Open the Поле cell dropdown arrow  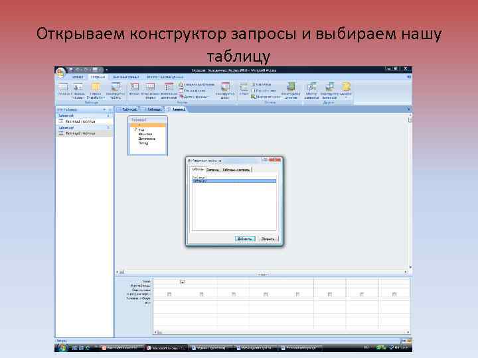point(183,282)
